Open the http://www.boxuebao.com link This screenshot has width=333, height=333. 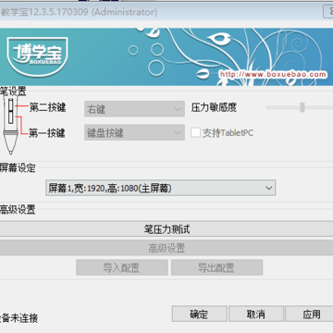273,74
